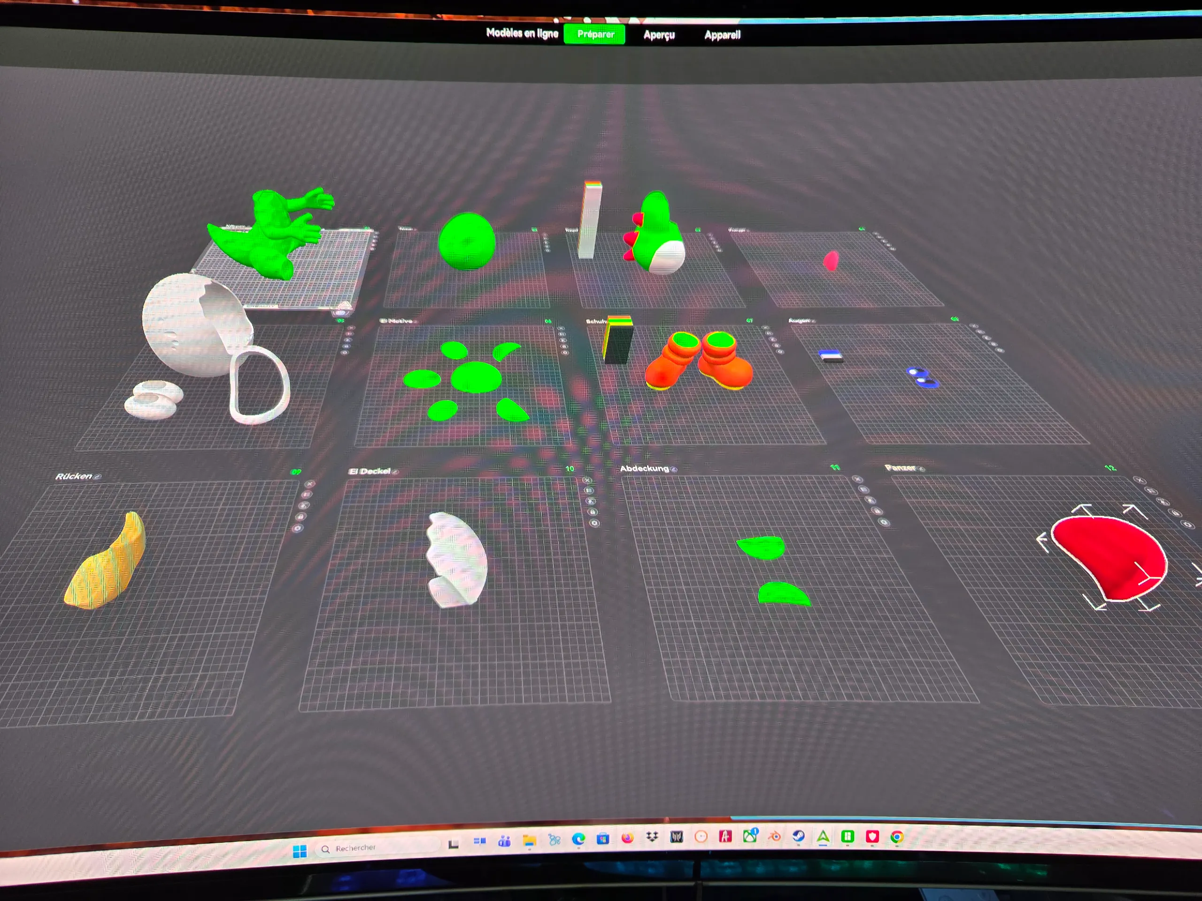The image size is (1202, 901).
Task: Click the plate number 11 label
Action: tap(835, 467)
